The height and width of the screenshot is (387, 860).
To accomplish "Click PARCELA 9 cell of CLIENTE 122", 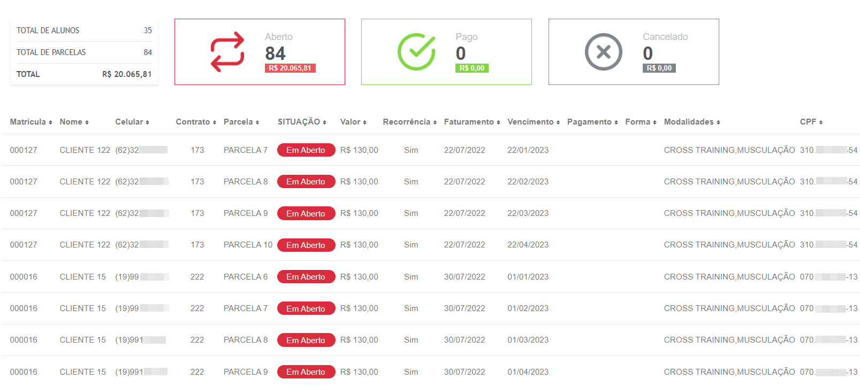I will tap(246, 213).
